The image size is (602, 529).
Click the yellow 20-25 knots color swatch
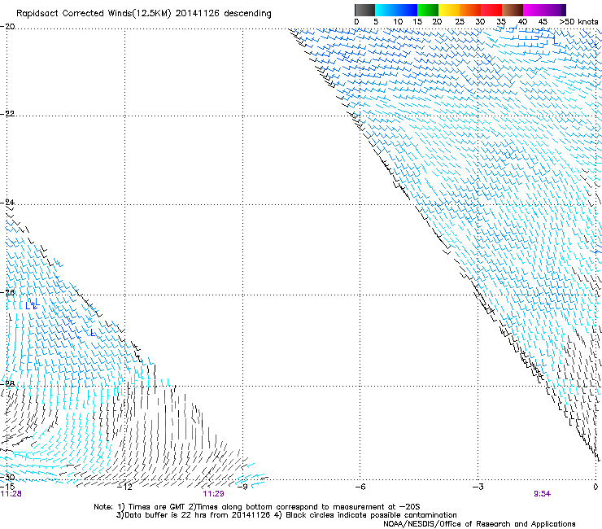coord(449,10)
